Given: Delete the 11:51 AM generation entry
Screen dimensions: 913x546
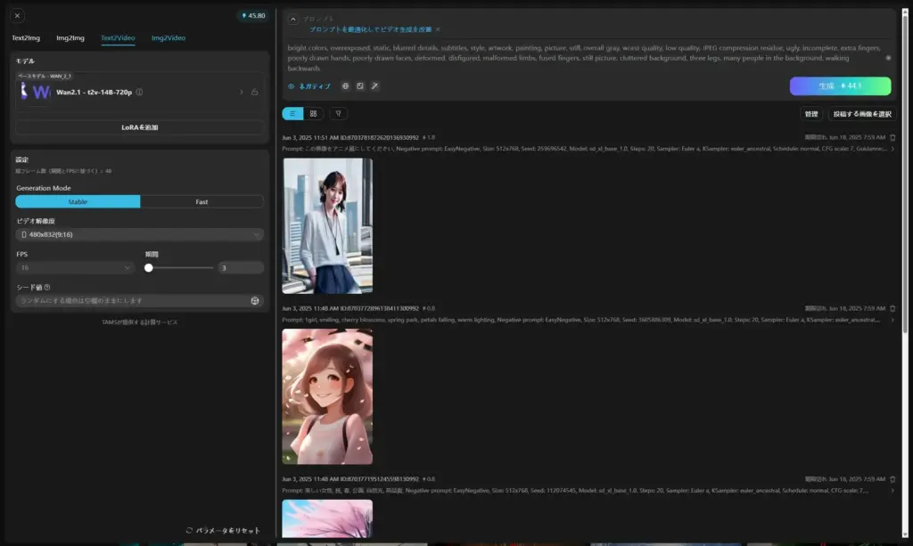Looking at the screenshot, I should click(892, 138).
